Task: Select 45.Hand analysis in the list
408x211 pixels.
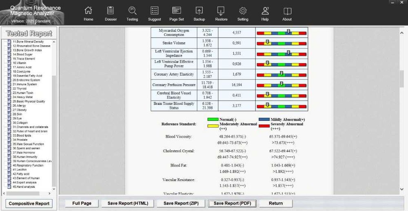Action: (23, 187)
